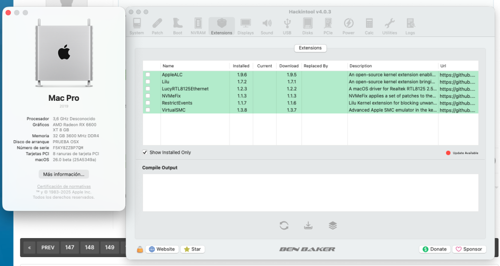Screen dimensions: 500x266
Task: Open the AppleALC github URL cell
Action: (x=458, y=75)
